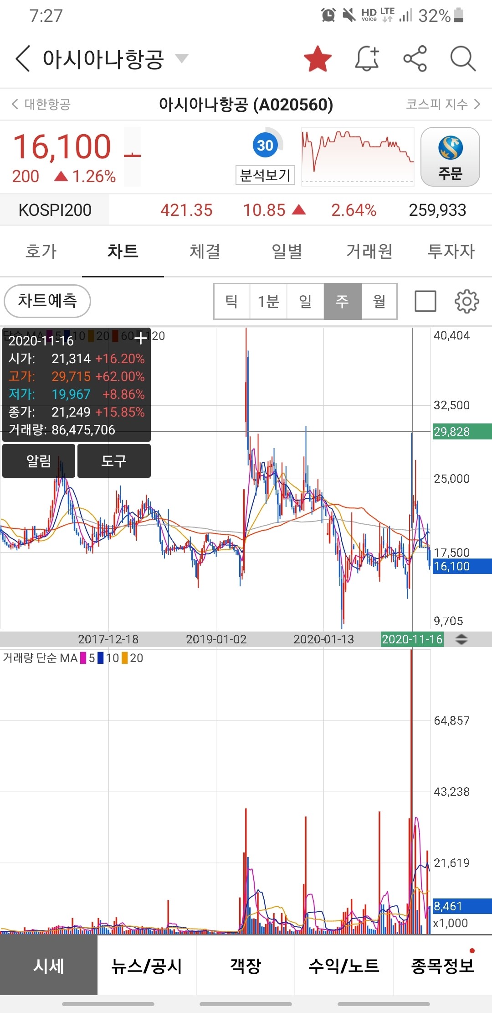The image size is (492, 1013).
Task: Tap the muted sound status icon
Action: click(349, 15)
